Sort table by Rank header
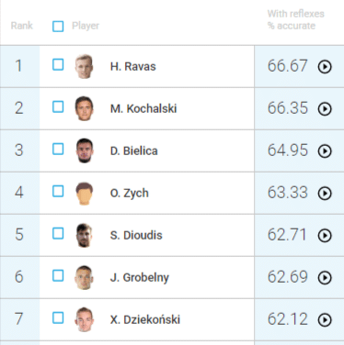 click(22, 26)
